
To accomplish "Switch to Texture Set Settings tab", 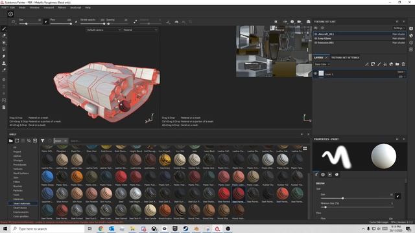I will coord(345,58).
